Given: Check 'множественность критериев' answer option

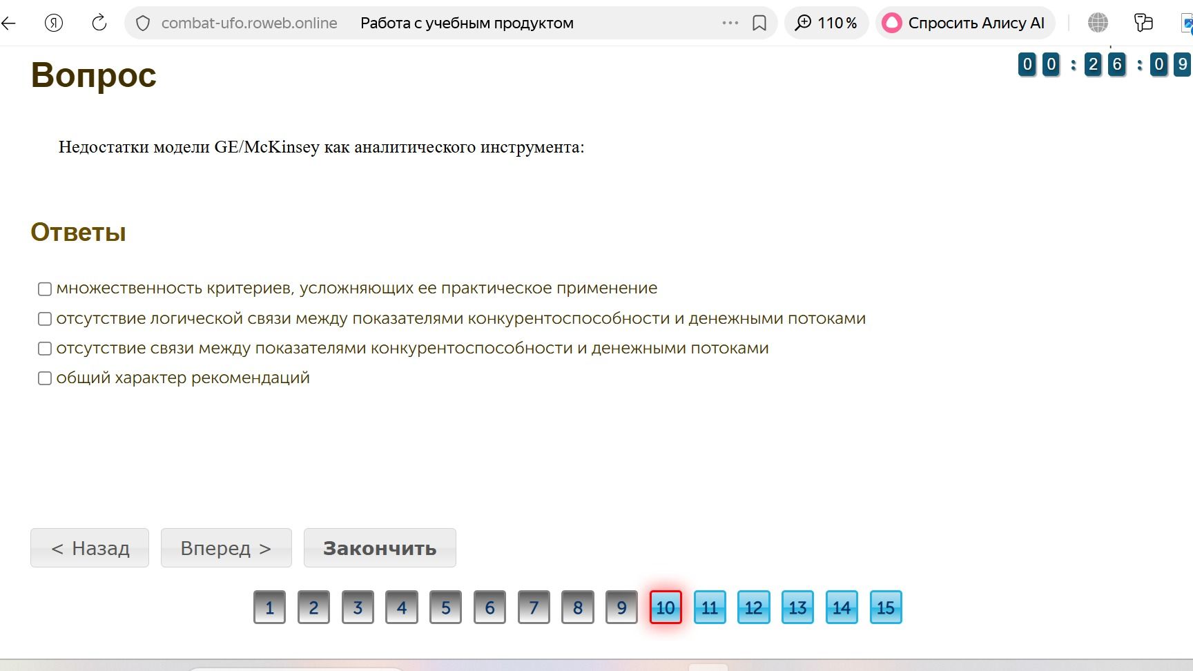Looking at the screenshot, I should (x=45, y=289).
